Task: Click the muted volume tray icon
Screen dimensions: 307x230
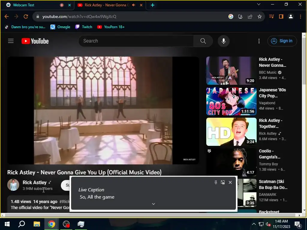Action: point(268,224)
